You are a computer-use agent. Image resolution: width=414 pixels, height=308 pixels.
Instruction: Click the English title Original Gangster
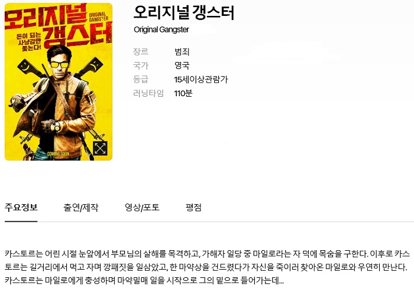(x=161, y=30)
